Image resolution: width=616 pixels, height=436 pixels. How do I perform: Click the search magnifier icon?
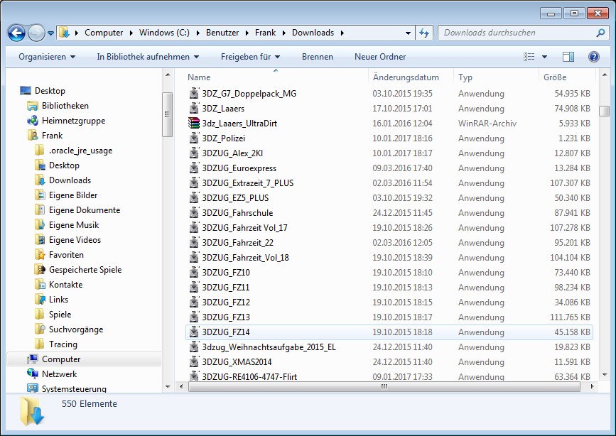coord(600,33)
